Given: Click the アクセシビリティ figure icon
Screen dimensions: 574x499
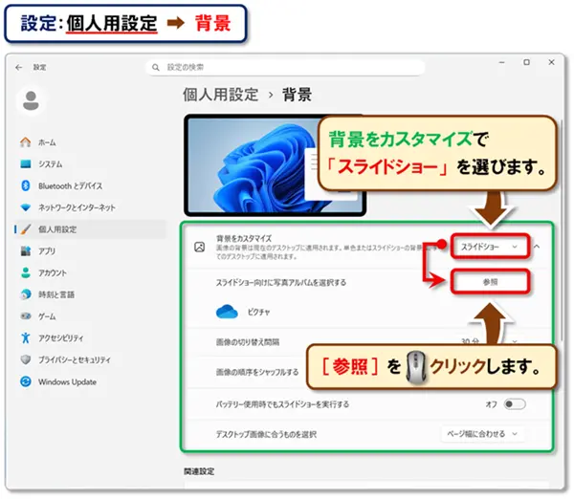Looking at the screenshot, I should 25,337.
